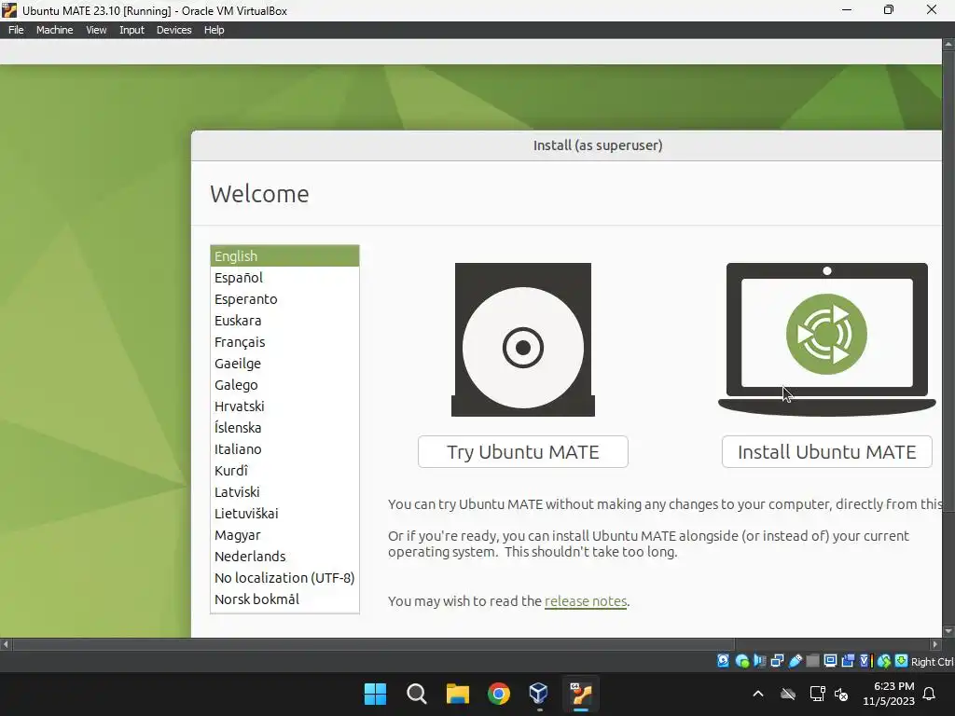
Task: Open the clock showing 6:23 PM
Action: 889,694
